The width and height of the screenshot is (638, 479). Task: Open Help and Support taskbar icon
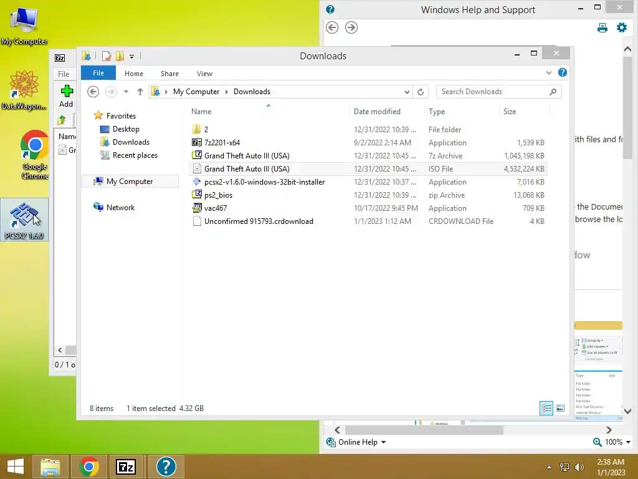[x=166, y=467]
